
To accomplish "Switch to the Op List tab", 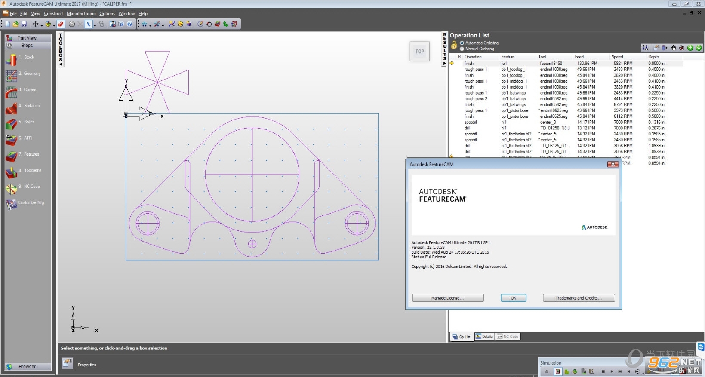I will (462, 337).
